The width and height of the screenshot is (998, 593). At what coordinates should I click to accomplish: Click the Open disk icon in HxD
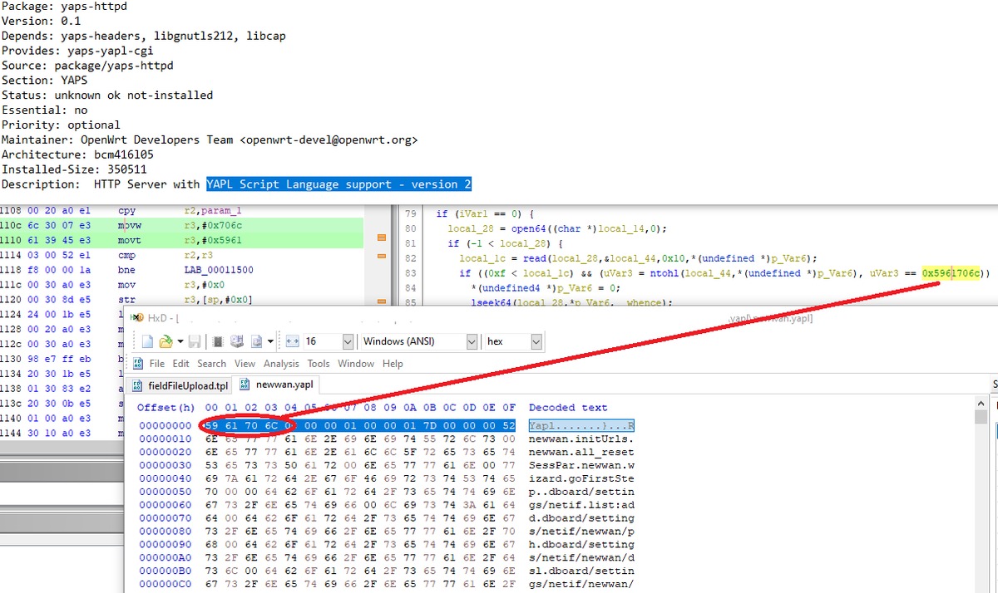[x=237, y=341]
